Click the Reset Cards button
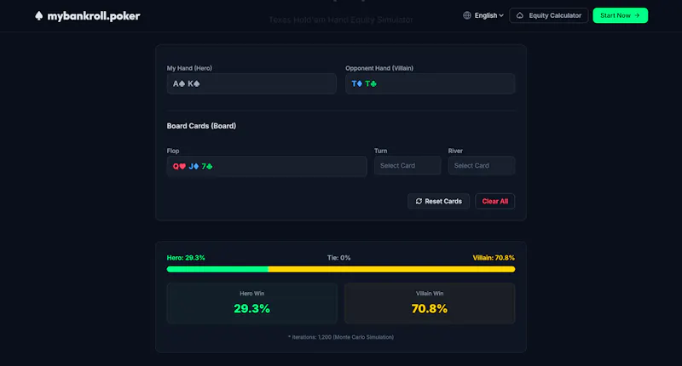The height and width of the screenshot is (366, 682). click(438, 202)
